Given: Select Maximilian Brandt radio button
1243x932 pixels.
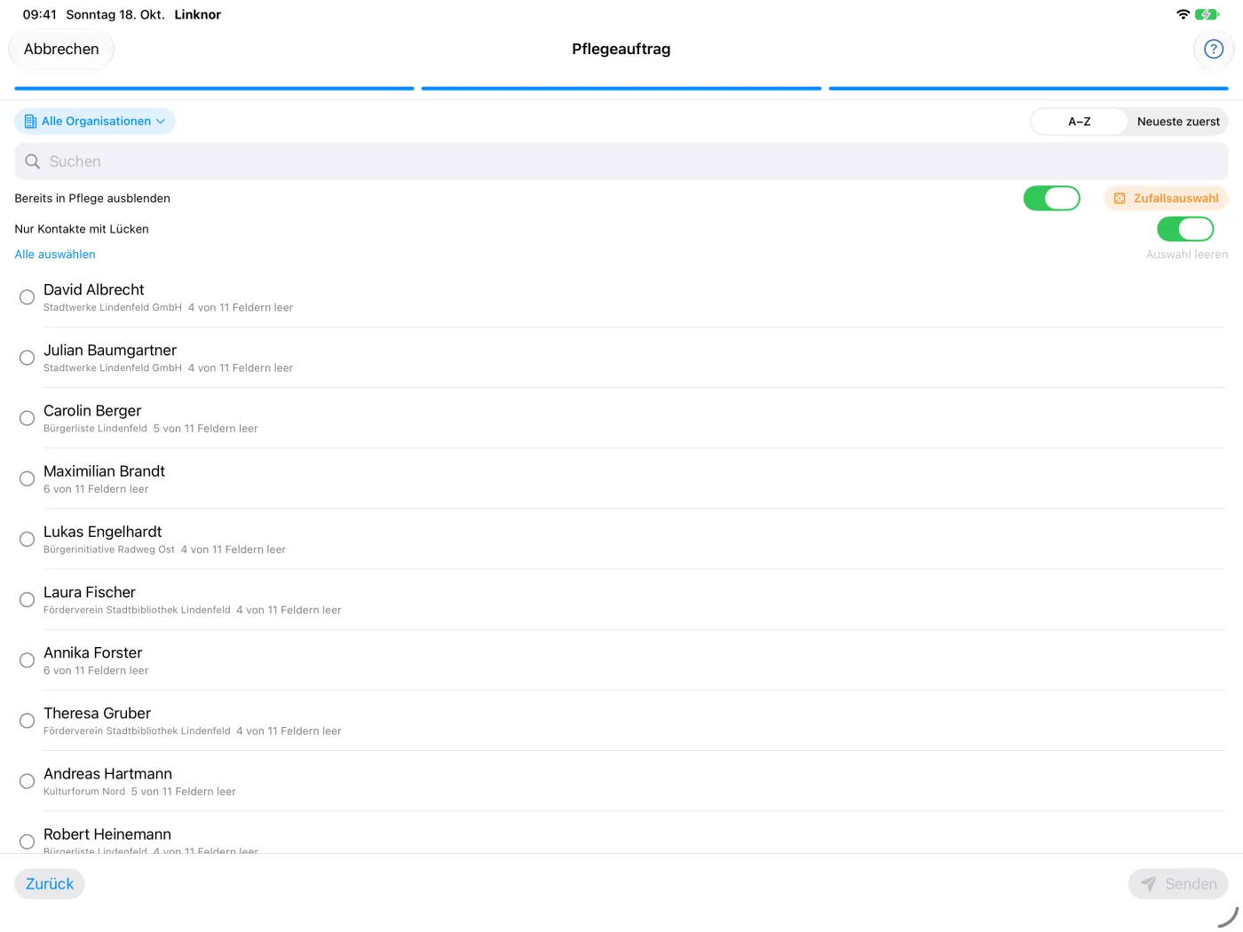Looking at the screenshot, I should (x=28, y=478).
